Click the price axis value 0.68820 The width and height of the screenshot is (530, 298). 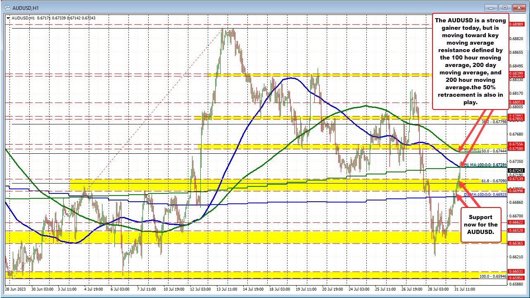(517, 38)
